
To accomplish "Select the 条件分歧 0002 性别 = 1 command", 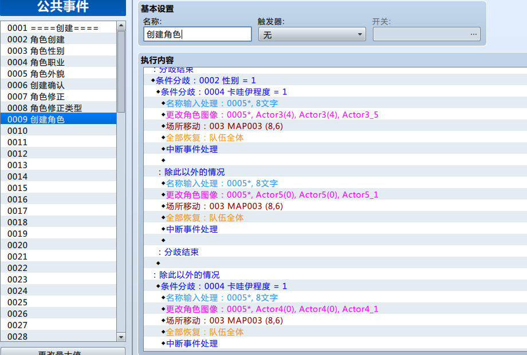I will tap(336, 80).
